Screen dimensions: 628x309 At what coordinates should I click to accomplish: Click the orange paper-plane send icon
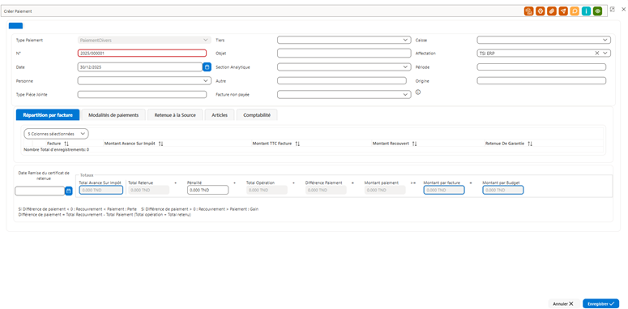[563, 11]
